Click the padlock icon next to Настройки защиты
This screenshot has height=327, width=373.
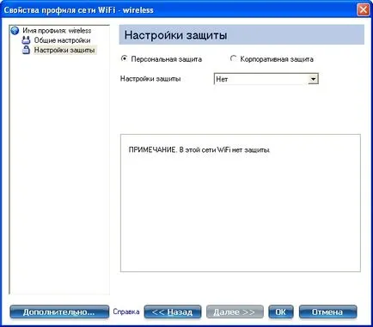(x=26, y=50)
